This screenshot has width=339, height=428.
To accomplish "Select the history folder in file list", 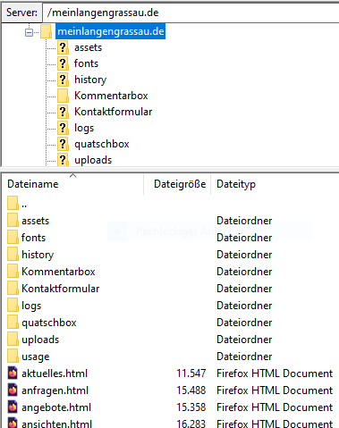I will (x=38, y=255).
